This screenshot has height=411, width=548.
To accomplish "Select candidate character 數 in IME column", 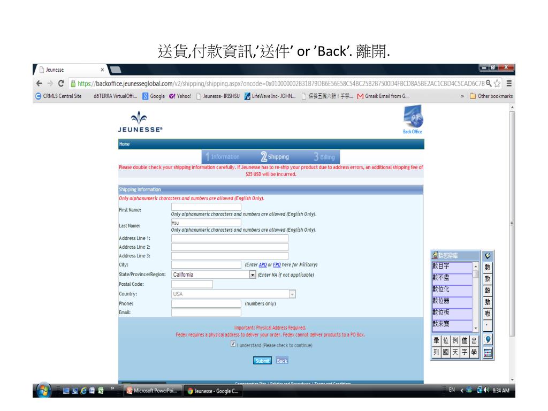I will [488, 268].
